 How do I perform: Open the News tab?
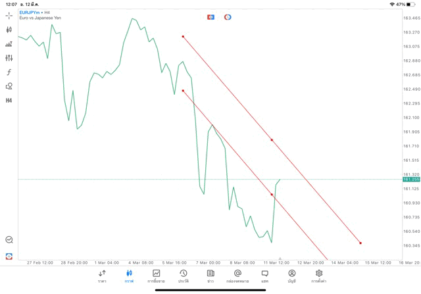point(210,276)
